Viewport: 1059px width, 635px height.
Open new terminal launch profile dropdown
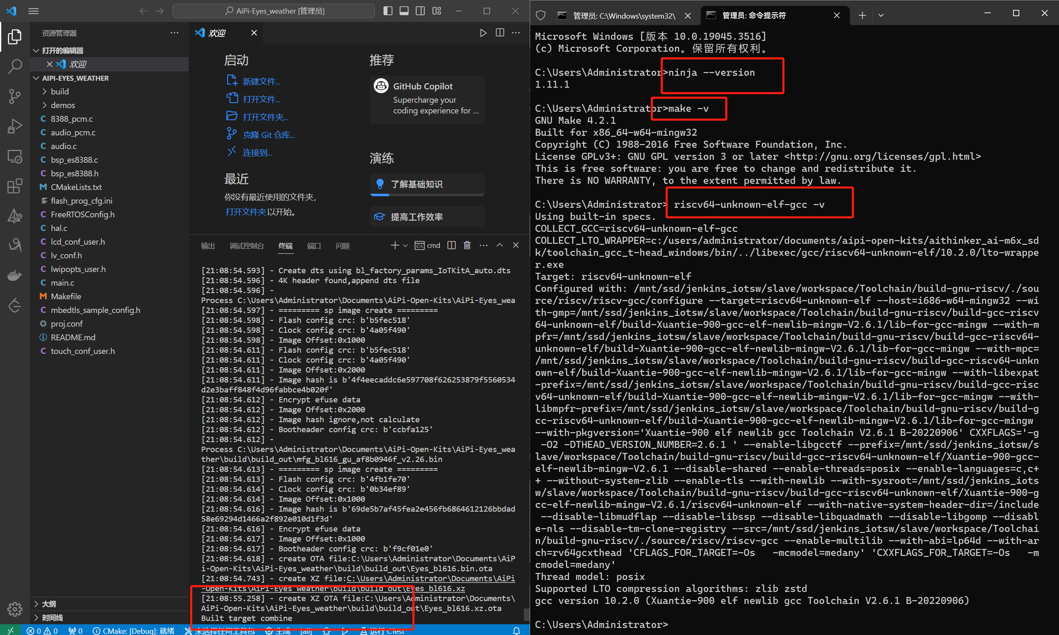click(x=406, y=245)
